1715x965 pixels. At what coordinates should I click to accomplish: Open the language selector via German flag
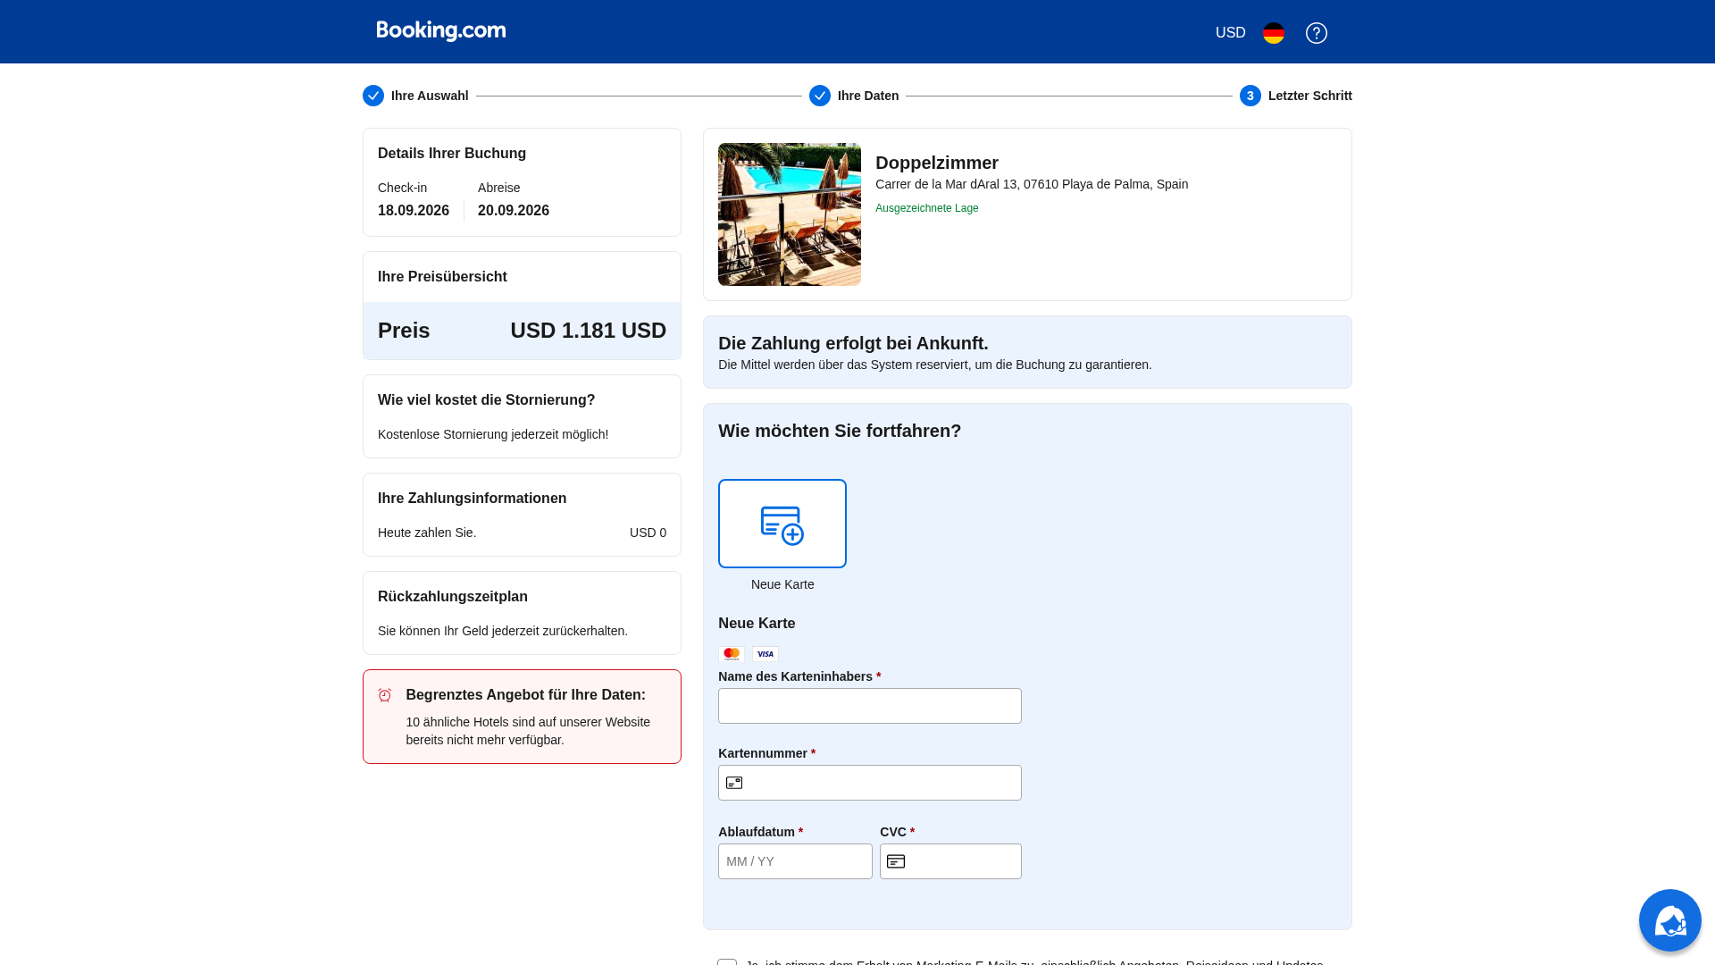point(1273,33)
